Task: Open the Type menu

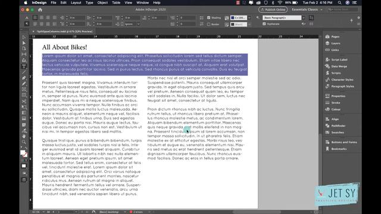Action: 89,2
